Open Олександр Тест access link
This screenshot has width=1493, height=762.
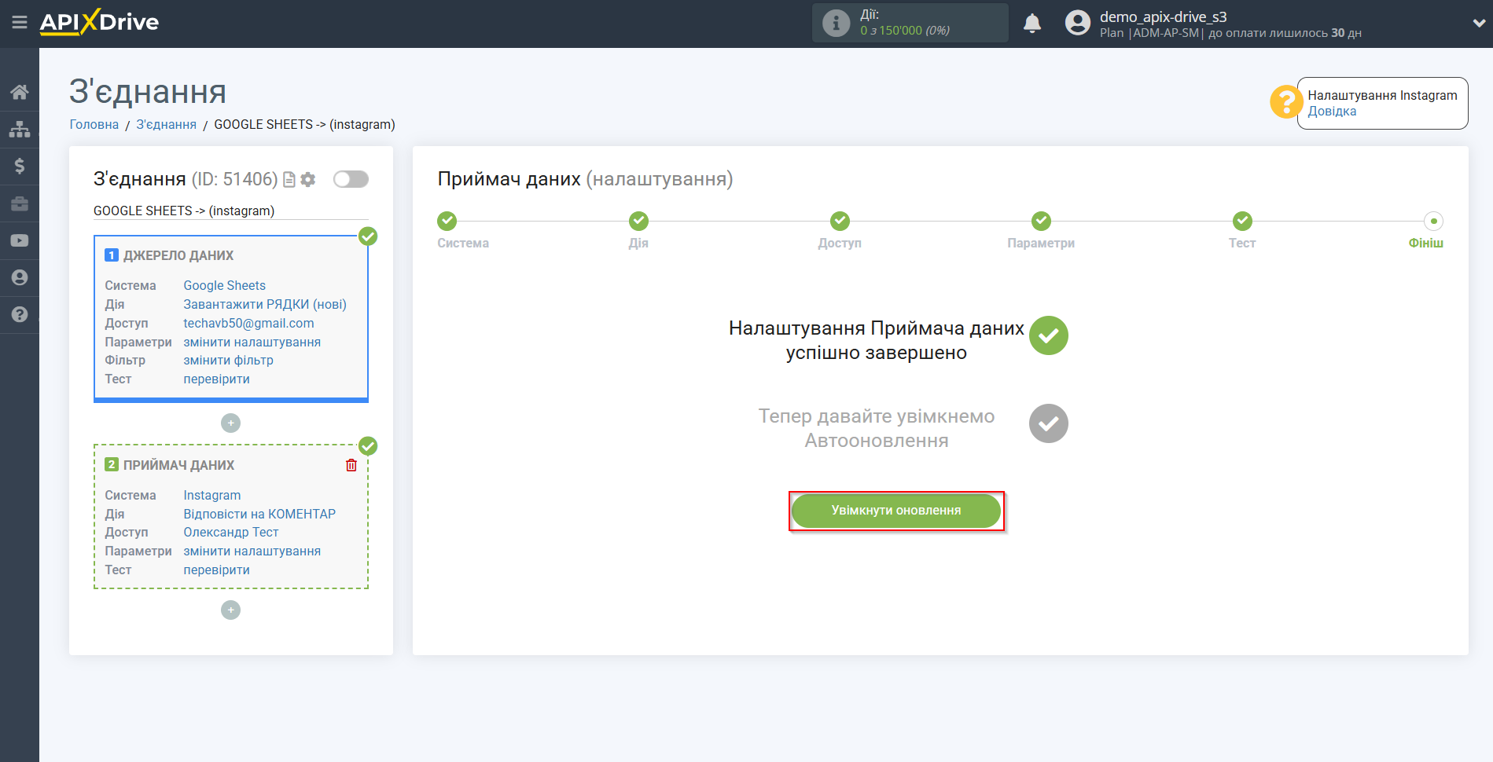(x=230, y=533)
